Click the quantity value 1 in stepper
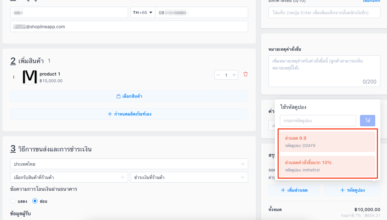387x220 pixels. tap(226, 75)
